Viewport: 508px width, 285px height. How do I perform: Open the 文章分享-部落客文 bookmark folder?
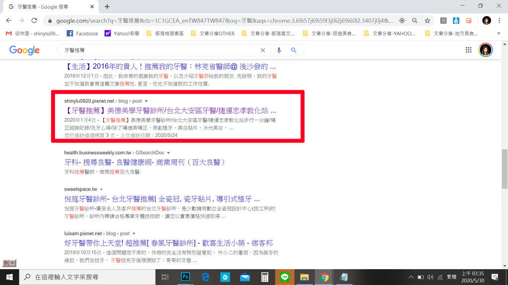(x=268, y=33)
